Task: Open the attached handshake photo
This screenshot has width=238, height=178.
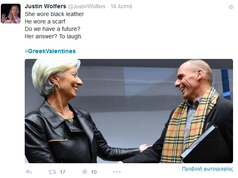Action: coord(129,111)
